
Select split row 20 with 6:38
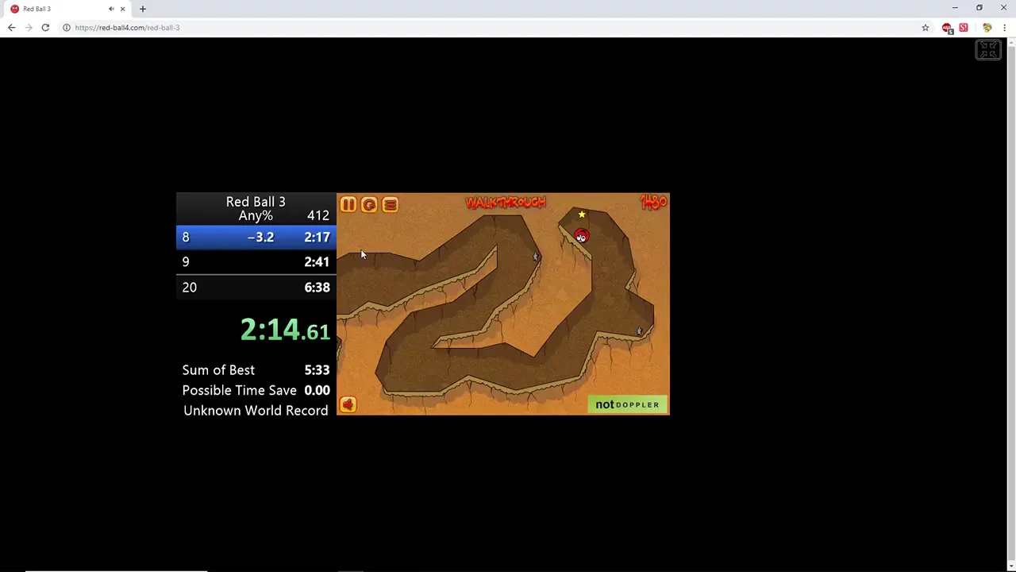click(256, 287)
